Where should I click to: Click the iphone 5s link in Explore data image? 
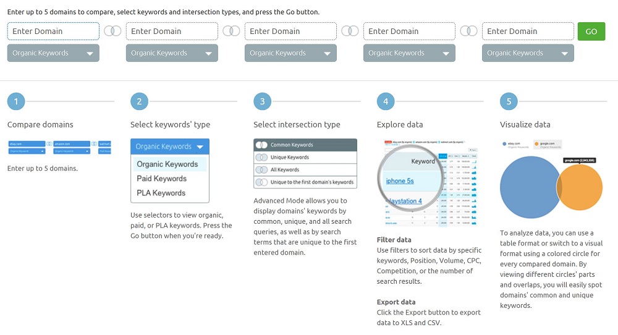pyautogui.click(x=400, y=181)
